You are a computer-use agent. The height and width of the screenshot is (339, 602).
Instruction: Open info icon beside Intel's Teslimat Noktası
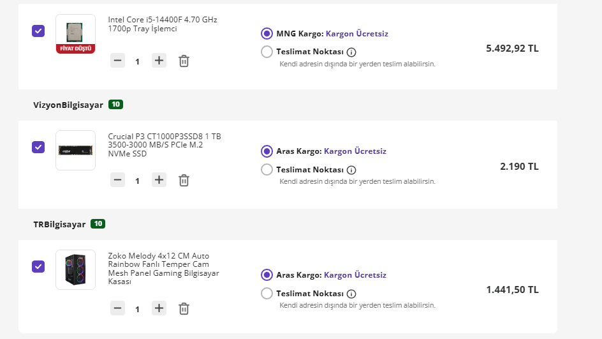point(351,52)
